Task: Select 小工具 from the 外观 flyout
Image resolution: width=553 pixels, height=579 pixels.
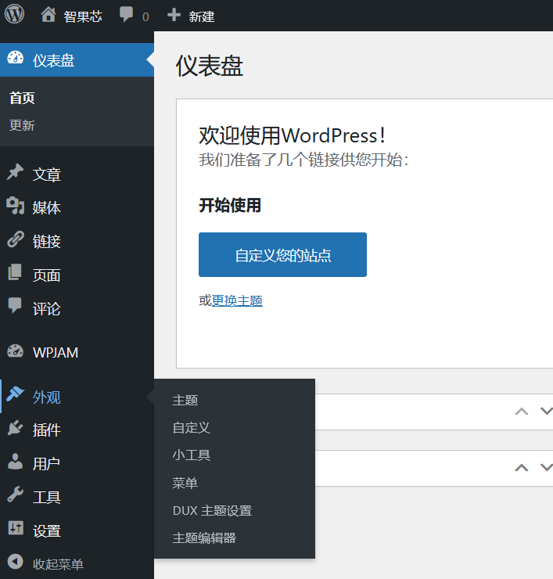Action: [x=191, y=455]
